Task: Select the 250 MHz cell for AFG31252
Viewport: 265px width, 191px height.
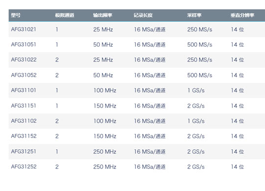Action: (105, 167)
